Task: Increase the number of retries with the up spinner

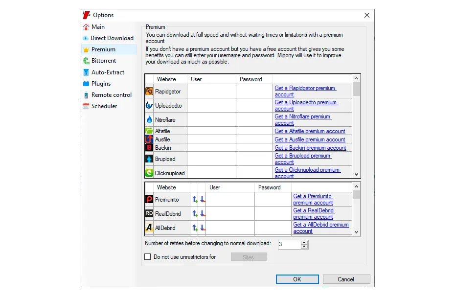Action: pos(304,242)
